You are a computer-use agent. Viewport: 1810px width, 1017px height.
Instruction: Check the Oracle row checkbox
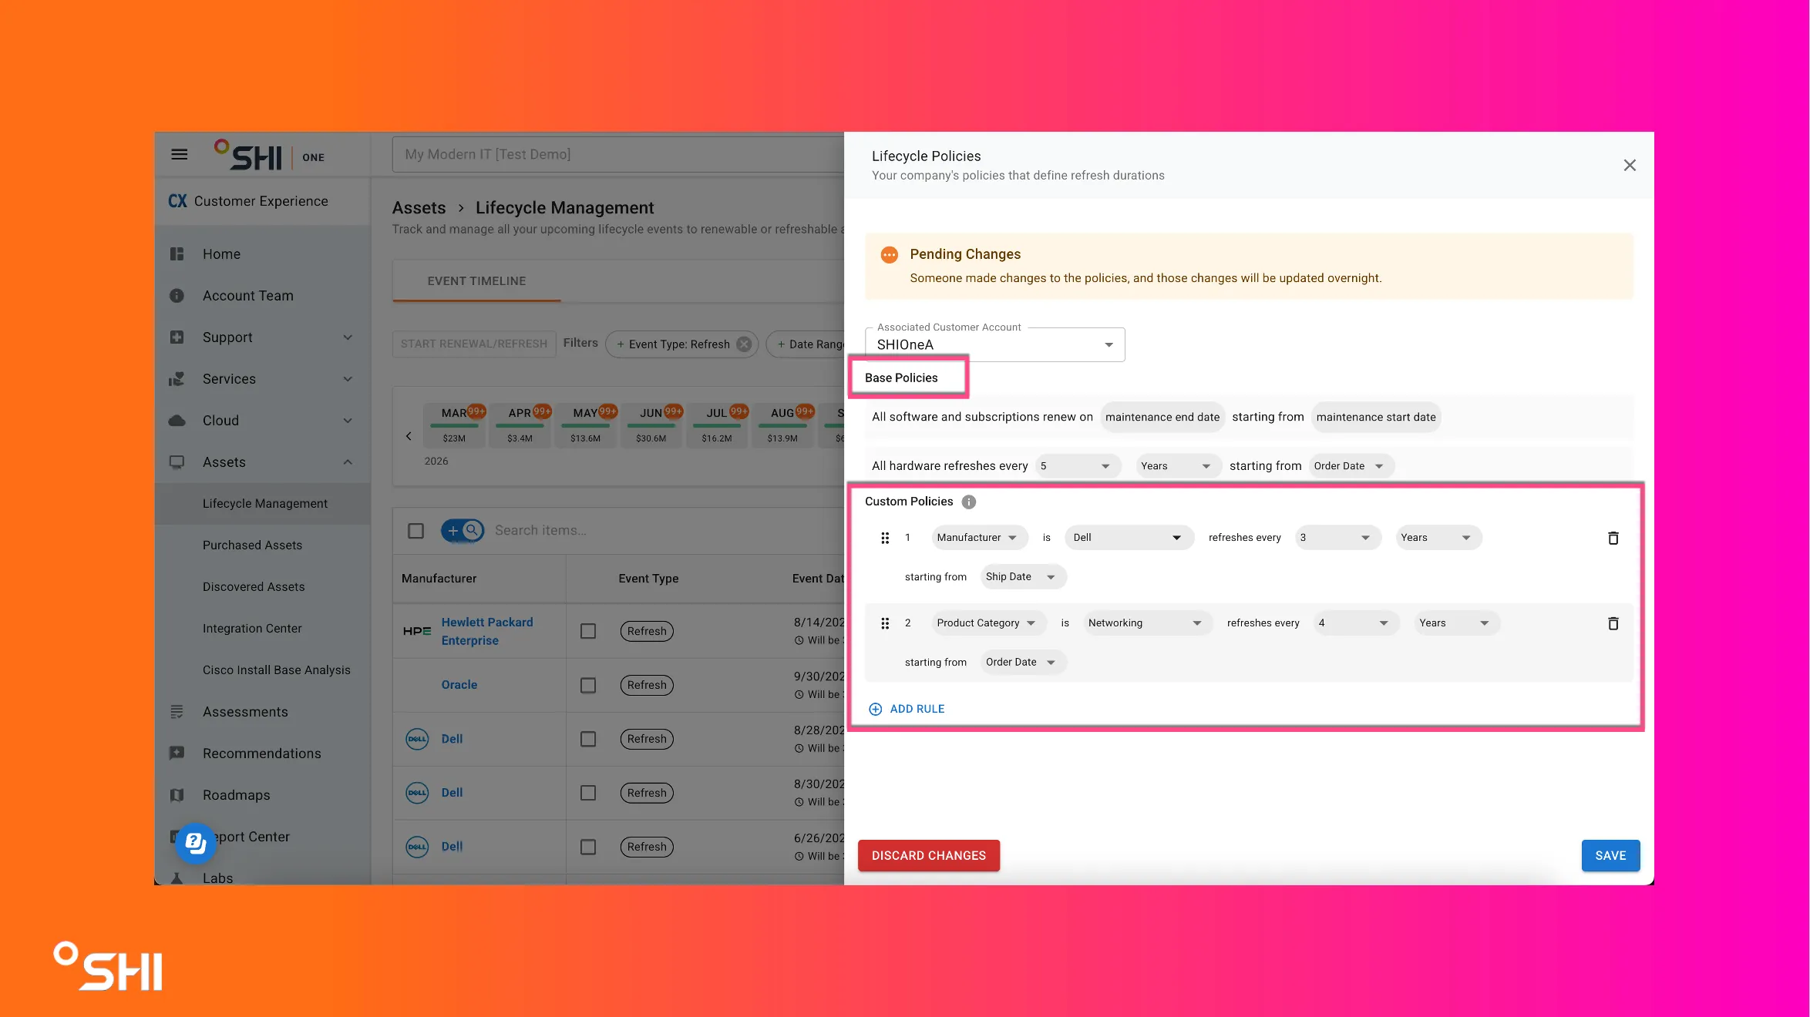[588, 685]
